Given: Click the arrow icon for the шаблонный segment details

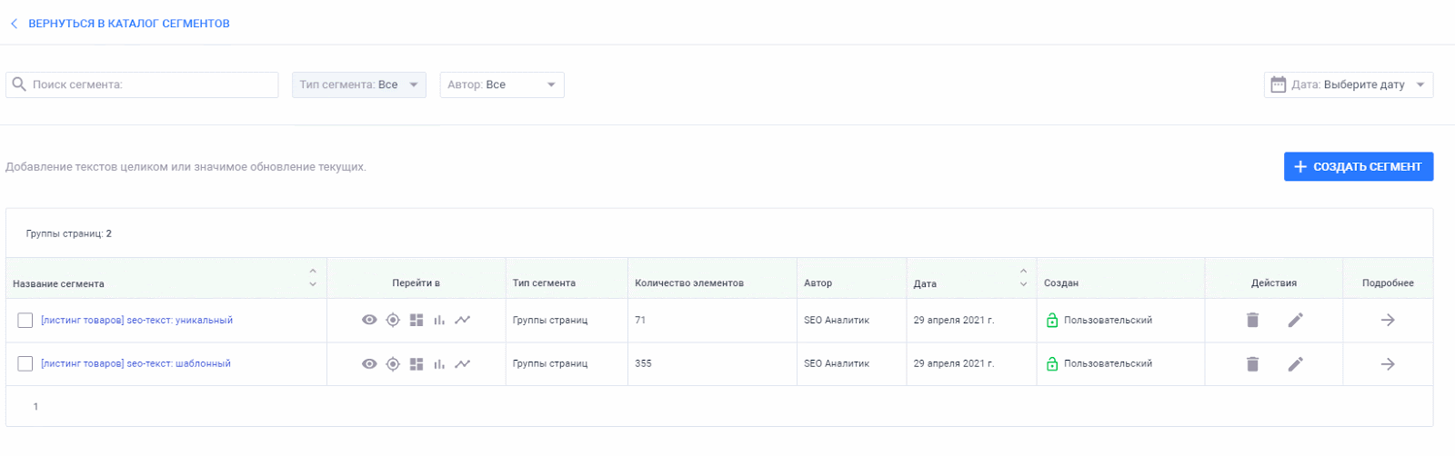Looking at the screenshot, I should point(1388,363).
